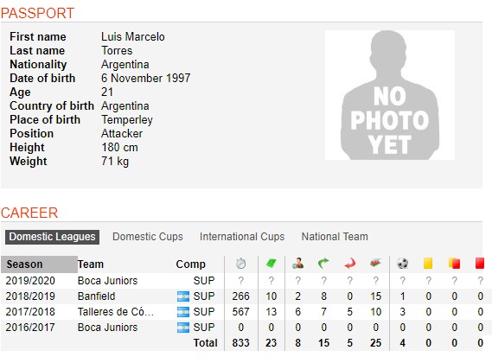Click the bench substitutes column icon
The image size is (492, 363).
[375, 263]
